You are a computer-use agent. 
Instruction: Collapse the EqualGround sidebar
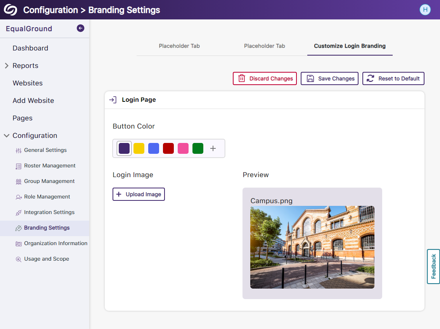coord(80,28)
